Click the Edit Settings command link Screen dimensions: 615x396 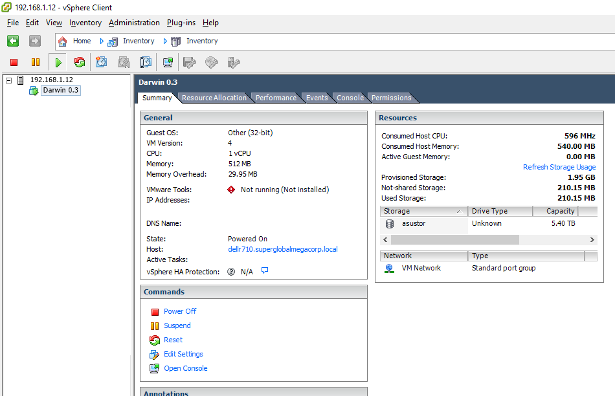183,354
